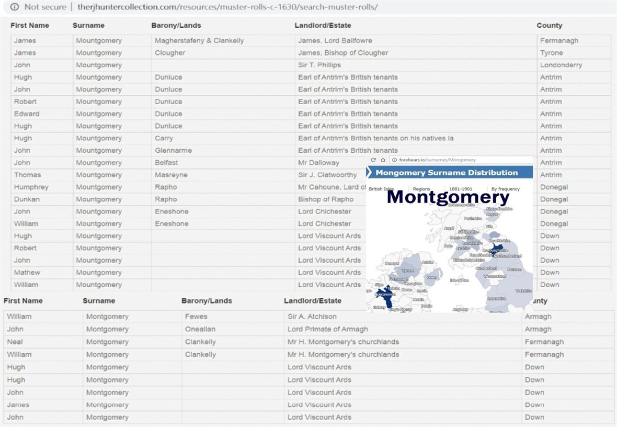Viewport: 617px width, 427px height.
Task: Click the home icon in the inset browser
Action: (x=383, y=160)
